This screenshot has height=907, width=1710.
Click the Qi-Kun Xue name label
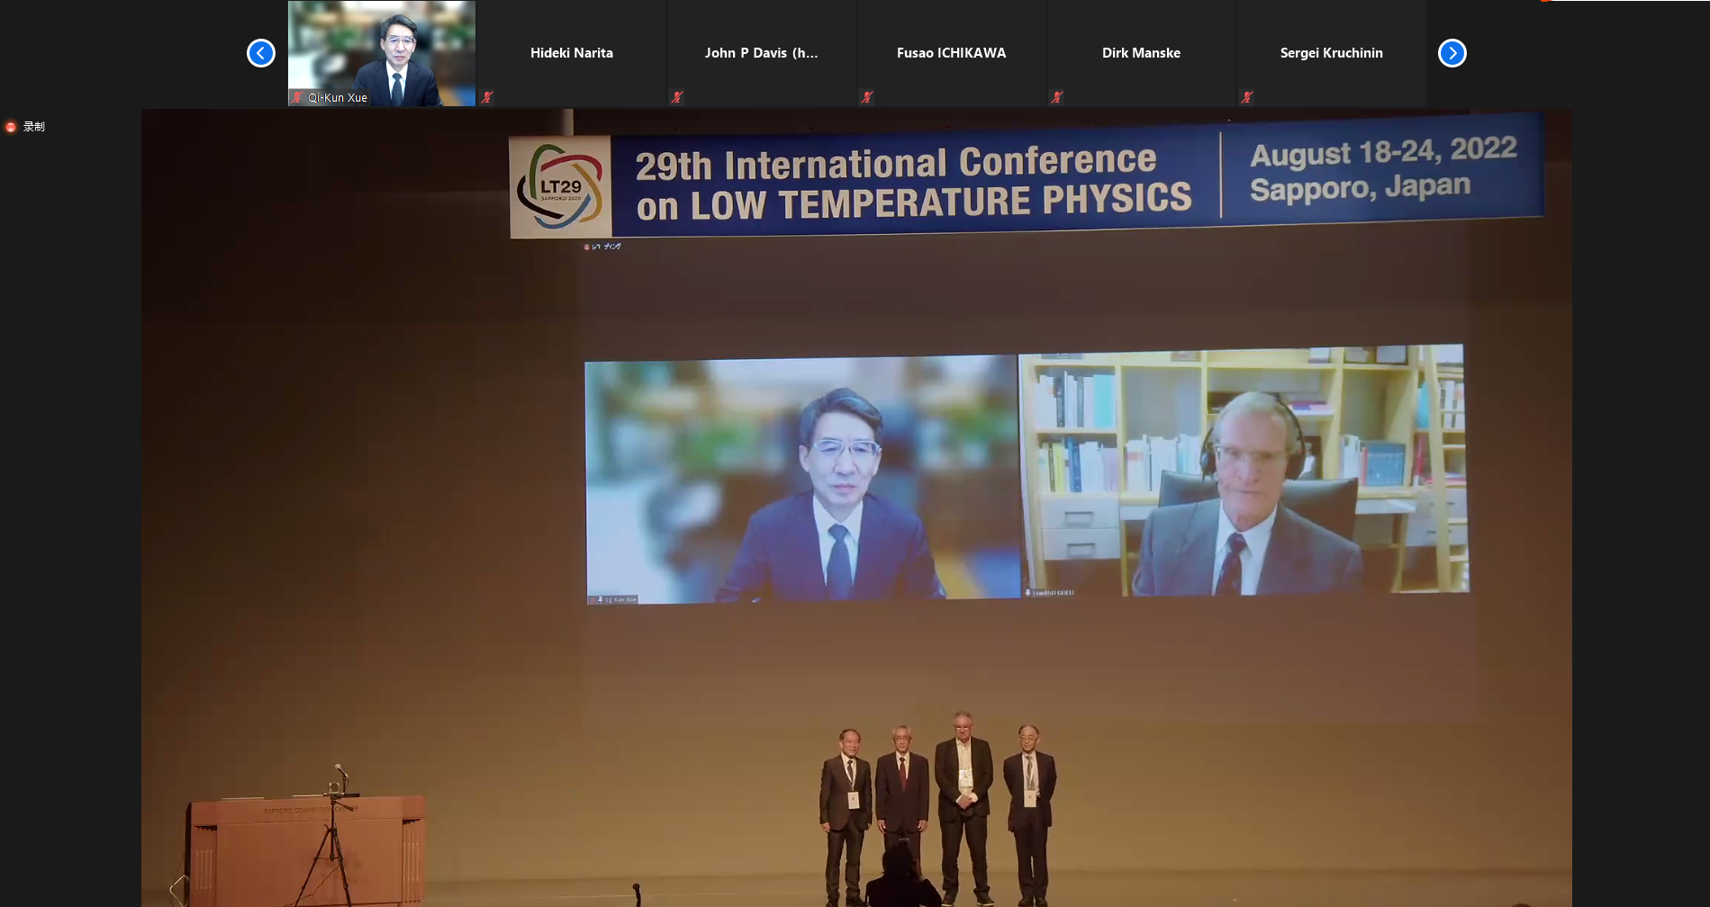click(338, 98)
